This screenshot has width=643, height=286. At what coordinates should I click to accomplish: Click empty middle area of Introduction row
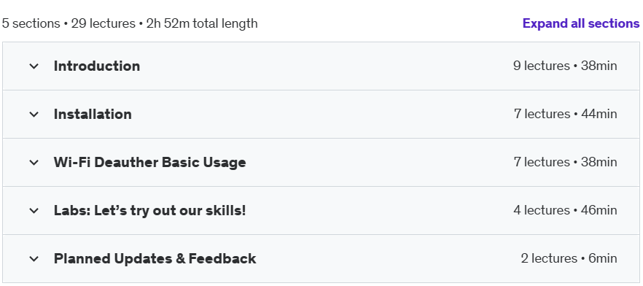coord(327,66)
